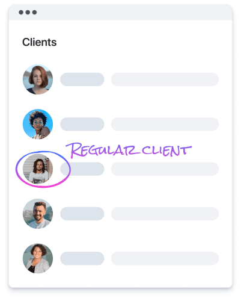This screenshot has height=301, width=241.
Task: Click the first client's short name placeholder
Action: pos(82,79)
